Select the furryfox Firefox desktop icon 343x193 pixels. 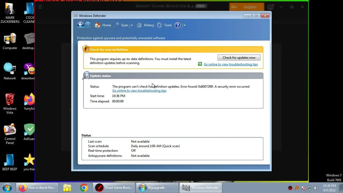click(x=29, y=102)
